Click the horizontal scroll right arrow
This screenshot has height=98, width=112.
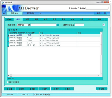coord(99,75)
